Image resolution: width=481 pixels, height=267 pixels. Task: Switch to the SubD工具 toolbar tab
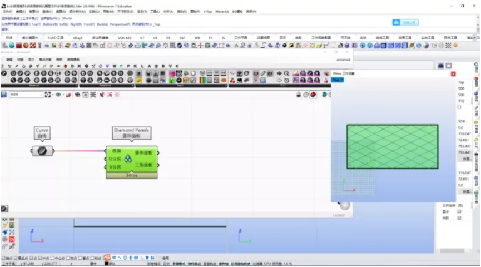click(x=56, y=38)
